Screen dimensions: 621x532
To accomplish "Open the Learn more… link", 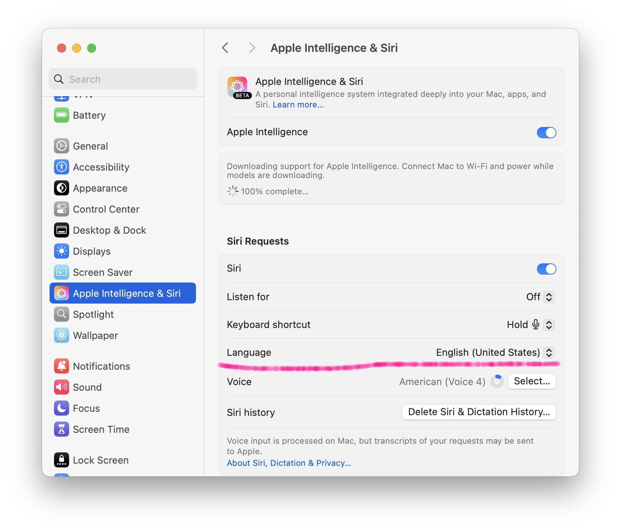I will 298,105.
